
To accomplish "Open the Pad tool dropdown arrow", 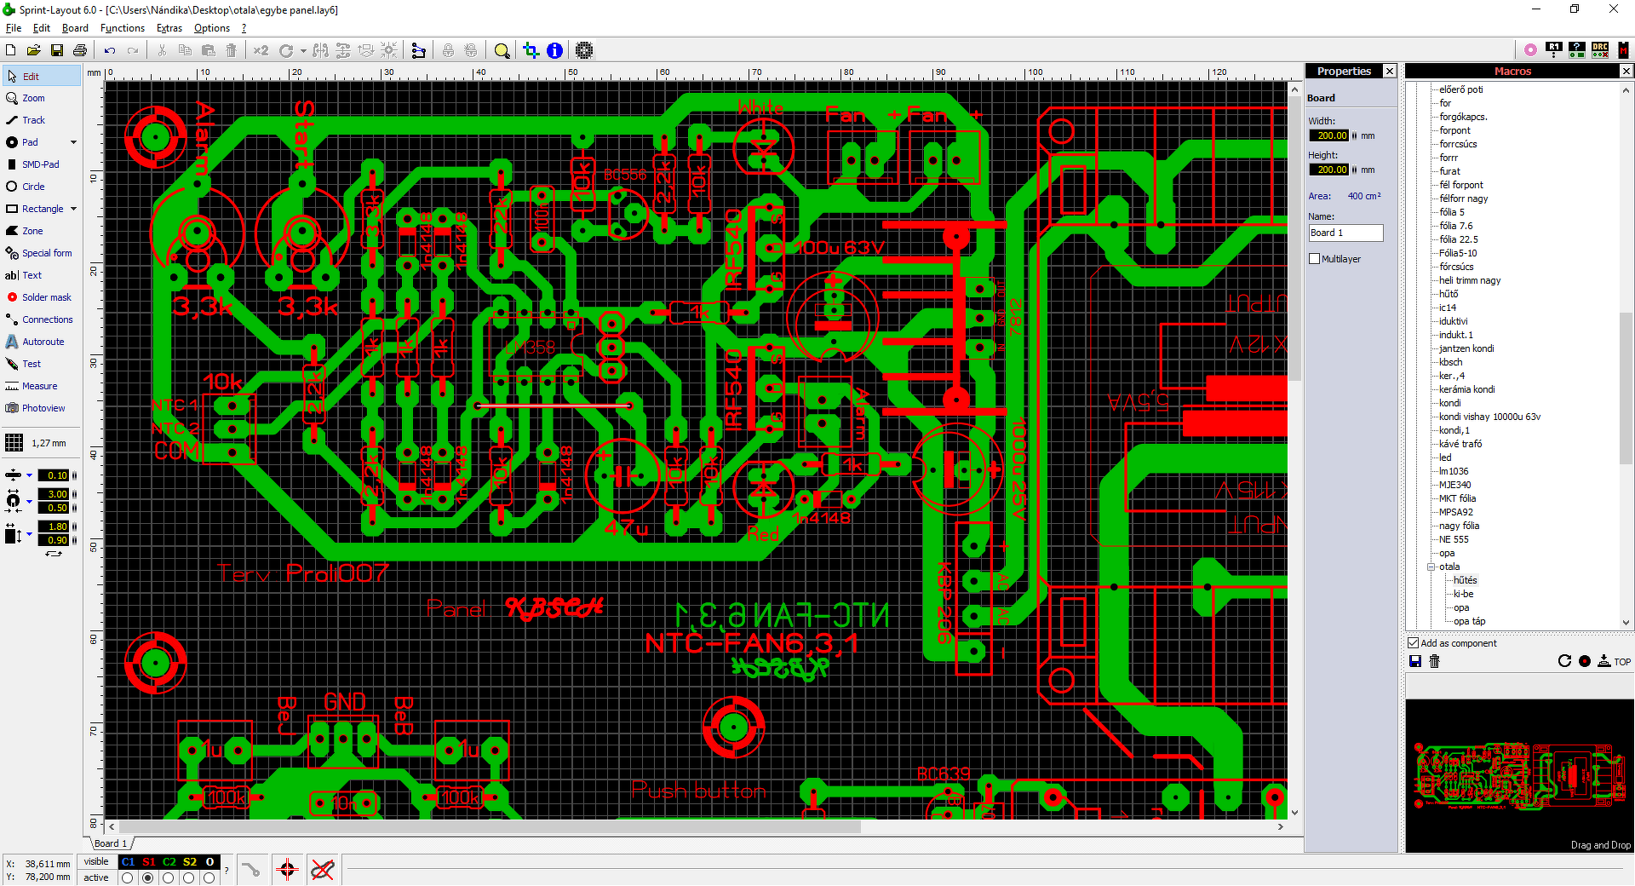I will [x=73, y=142].
